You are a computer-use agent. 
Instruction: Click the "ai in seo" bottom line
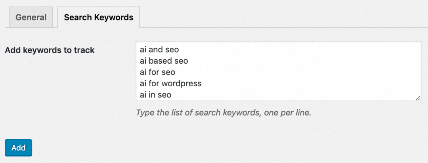155,95
